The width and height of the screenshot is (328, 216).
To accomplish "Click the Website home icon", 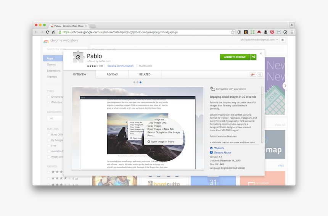I will [211, 148].
